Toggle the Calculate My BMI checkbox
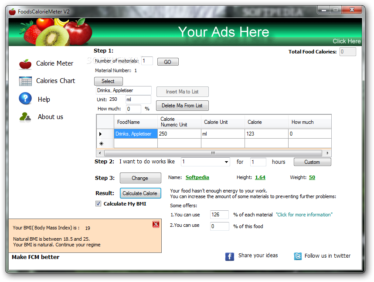 click(98, 204)
